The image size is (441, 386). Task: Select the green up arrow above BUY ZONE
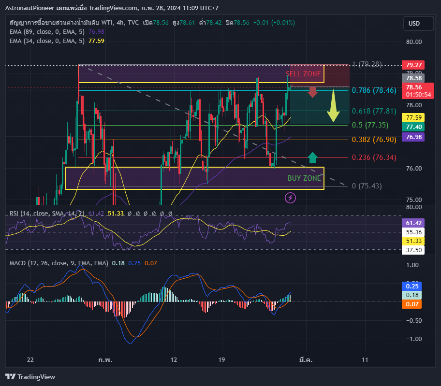tap(312, 157)
